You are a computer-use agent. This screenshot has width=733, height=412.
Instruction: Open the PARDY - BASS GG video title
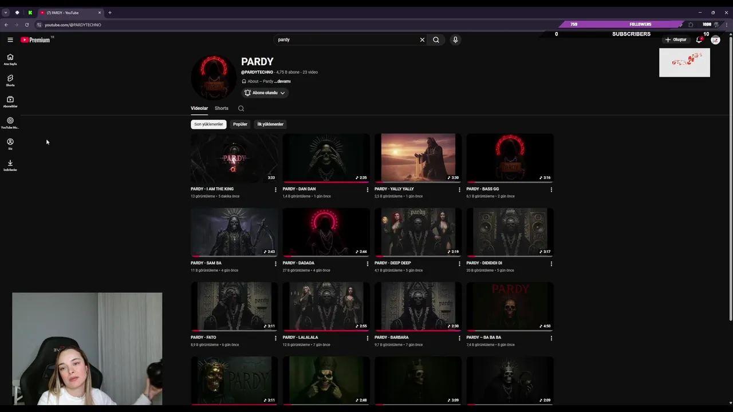[483, 189]
